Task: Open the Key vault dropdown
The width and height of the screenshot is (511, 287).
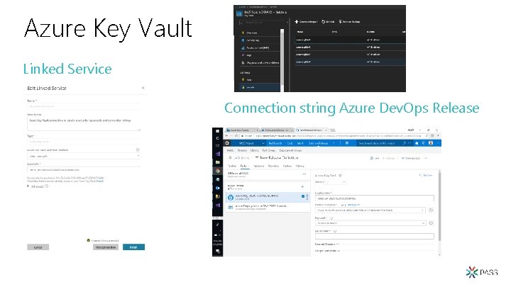Action: coord(370,223)
